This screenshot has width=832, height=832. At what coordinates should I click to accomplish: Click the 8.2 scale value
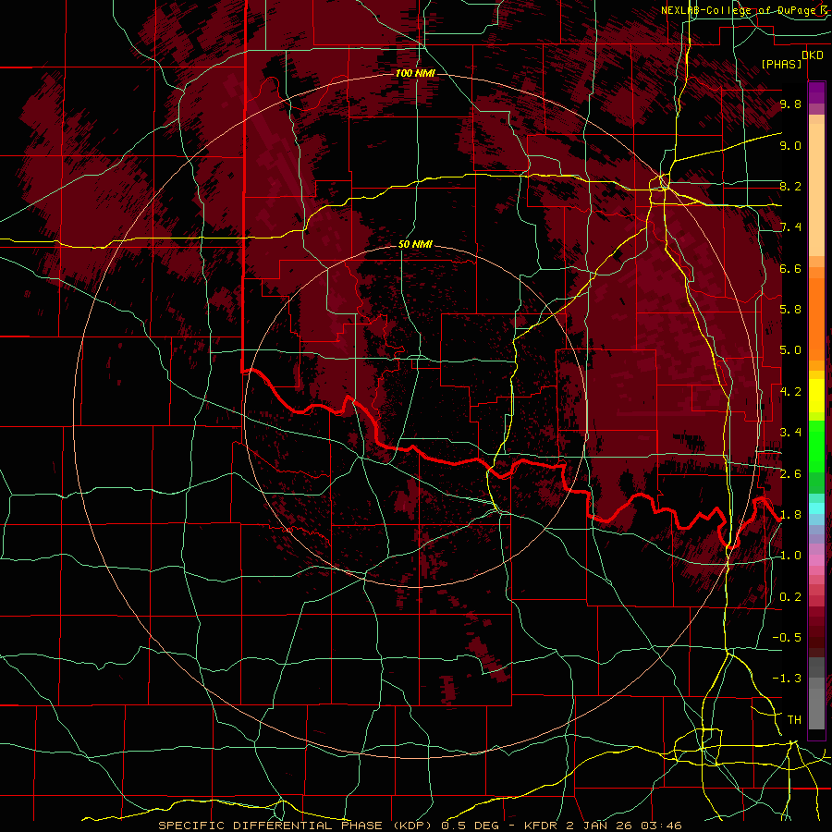coord(790,187)
